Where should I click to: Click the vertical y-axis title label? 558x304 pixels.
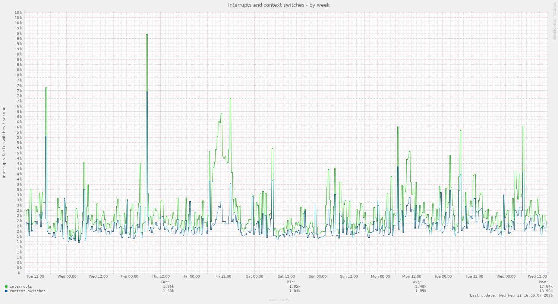[x=4, y=142]
